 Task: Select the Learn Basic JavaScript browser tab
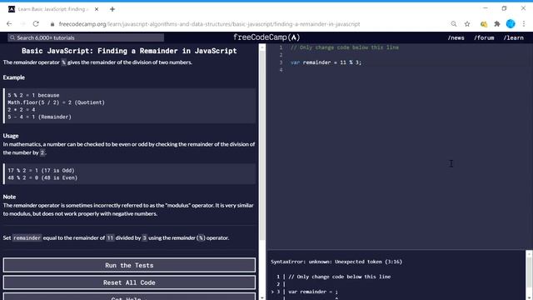pyautogui.click(x=53, y=9)
